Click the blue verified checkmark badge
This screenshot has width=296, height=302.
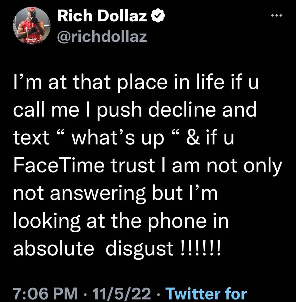click(159, 18)
